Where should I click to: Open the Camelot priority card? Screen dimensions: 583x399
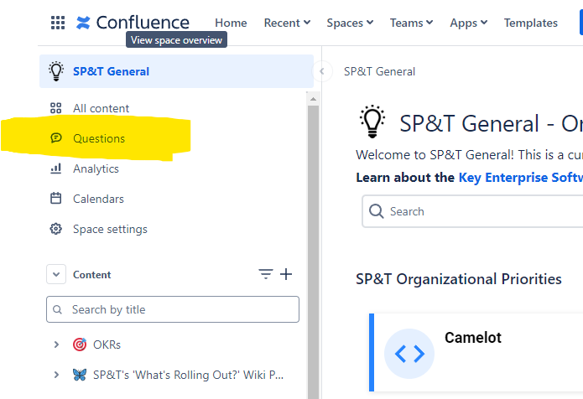472,352
